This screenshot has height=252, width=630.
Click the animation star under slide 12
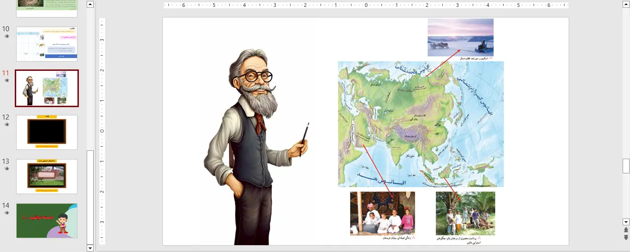tap(6, 125)
